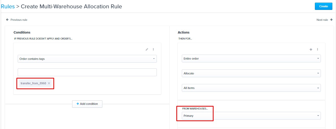Expand the All items dropdown
This screenshot has height=129, width=336.
(251, 88)
